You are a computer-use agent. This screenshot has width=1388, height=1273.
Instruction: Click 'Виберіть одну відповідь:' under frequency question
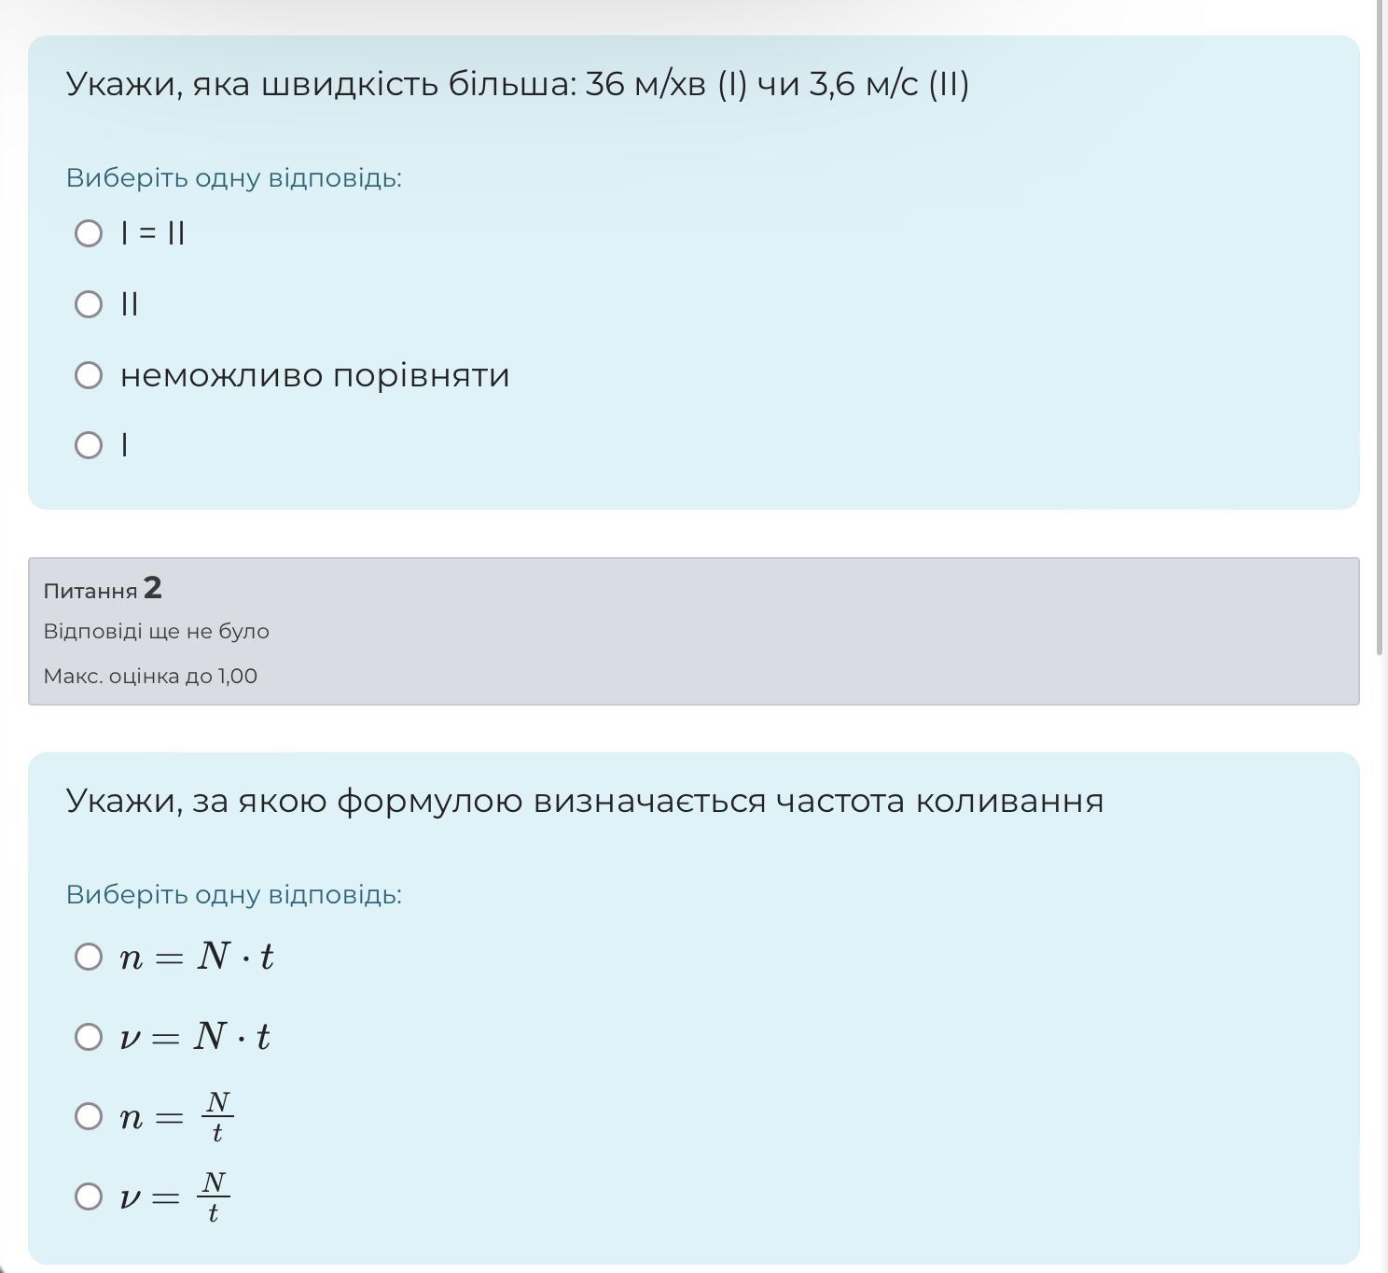(233, 894)
